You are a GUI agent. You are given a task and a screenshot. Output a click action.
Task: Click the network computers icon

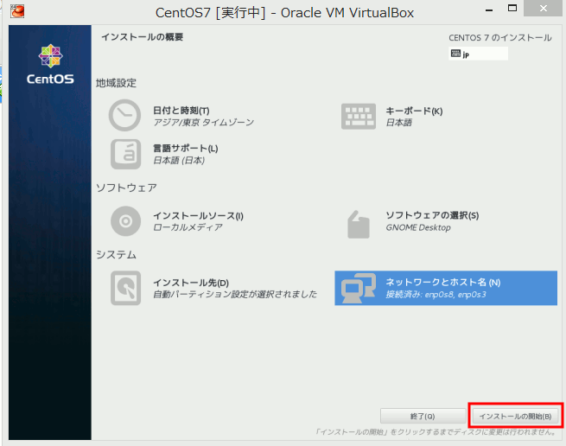[358, 288]
